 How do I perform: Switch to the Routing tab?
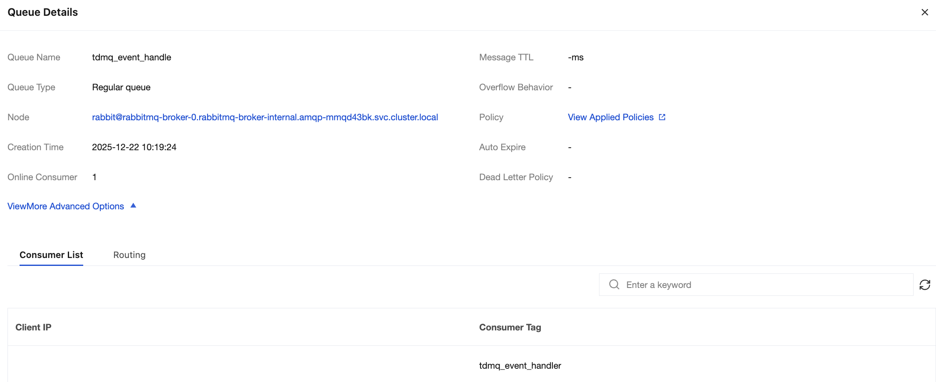[x=129, y=255]
